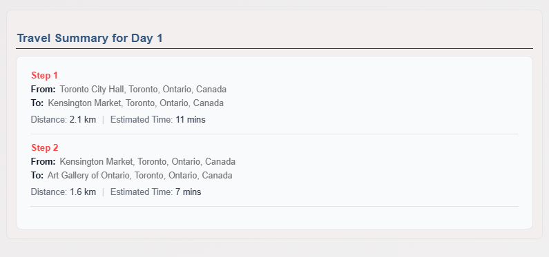The image size is (549, 257).
Task: Click the 11 mins estimated time
Action: (191, 120)
